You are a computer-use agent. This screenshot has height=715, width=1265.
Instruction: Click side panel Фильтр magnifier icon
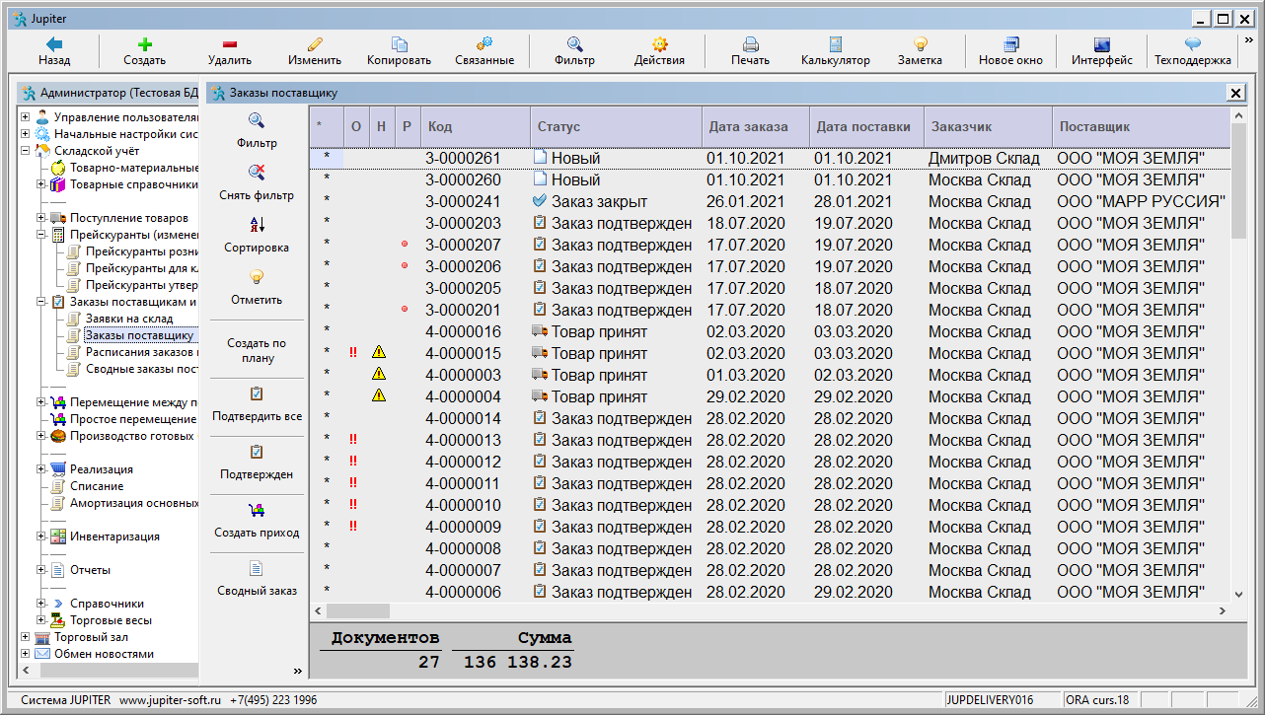[x=257, y=120]
